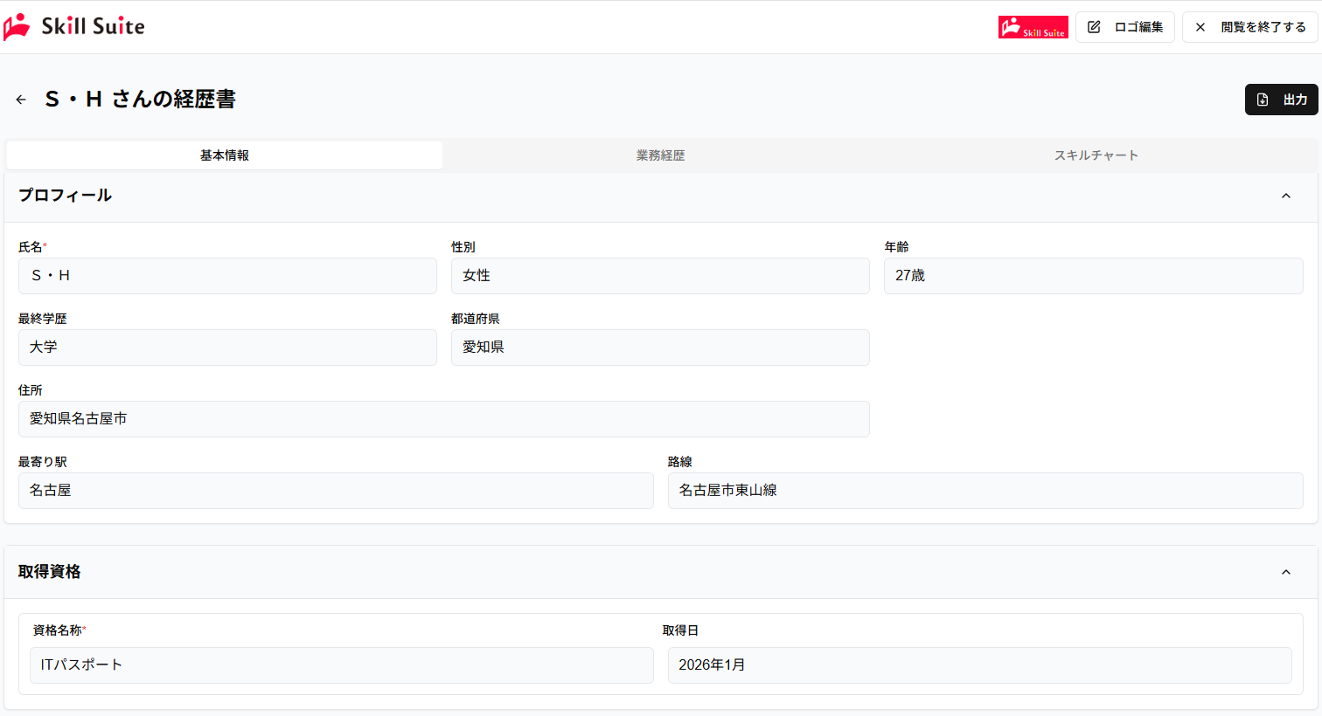Click the 住所 address field

tap(444, 419)
